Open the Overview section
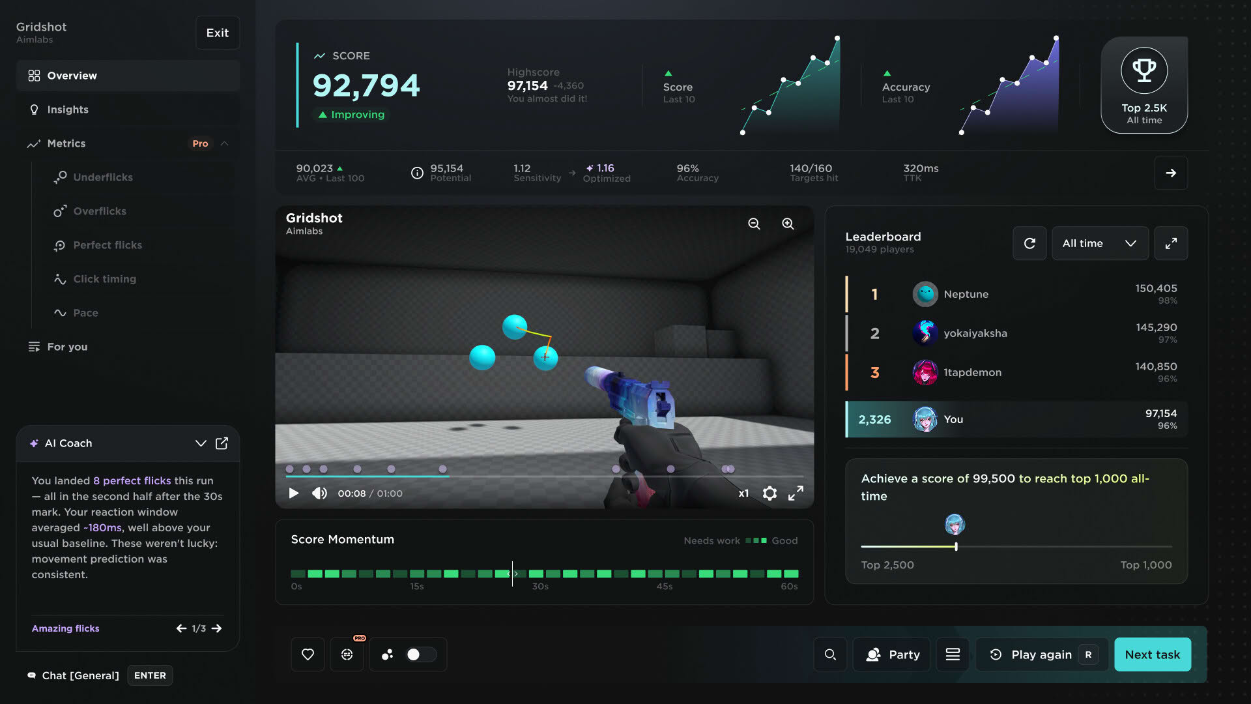 coord(128,76)
